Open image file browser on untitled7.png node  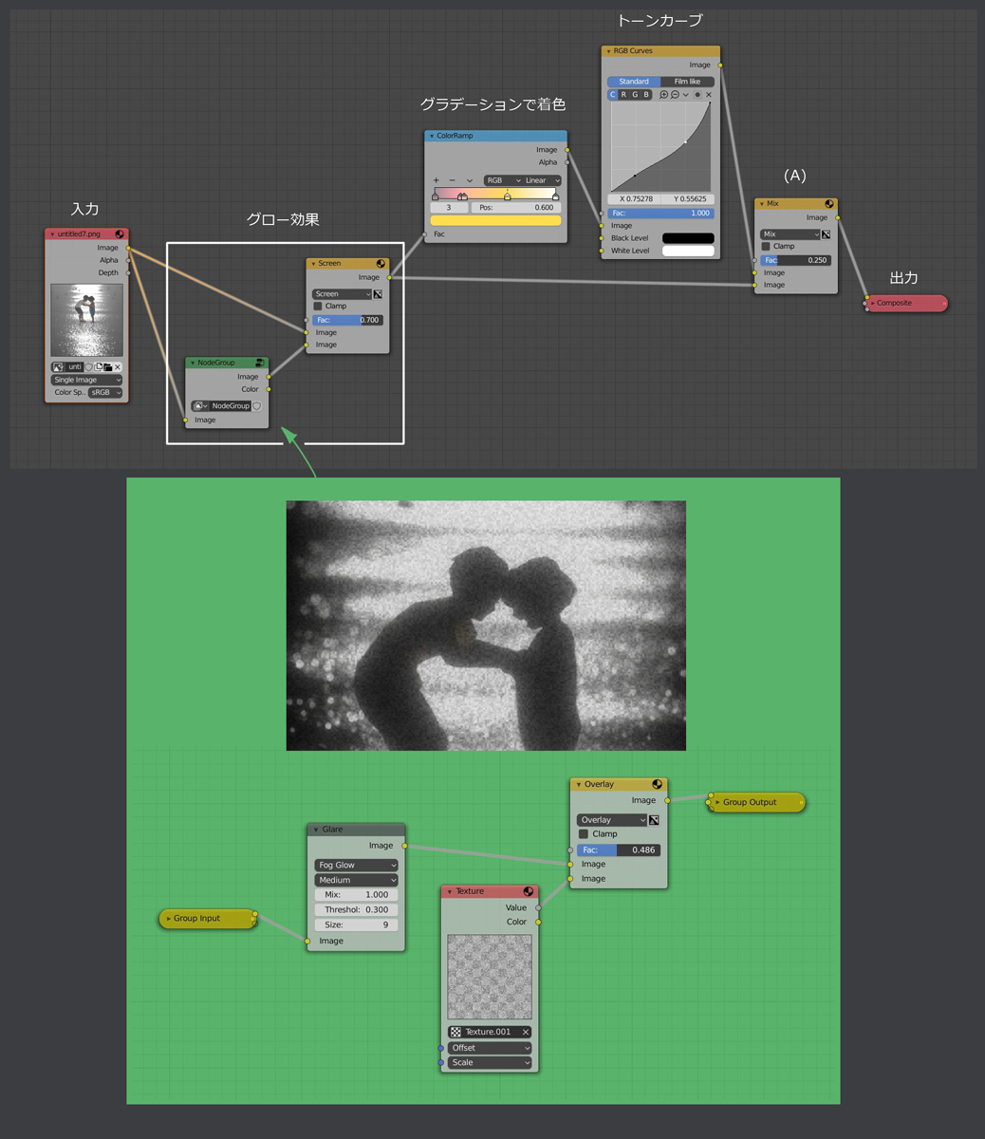(x=108, y=367)
